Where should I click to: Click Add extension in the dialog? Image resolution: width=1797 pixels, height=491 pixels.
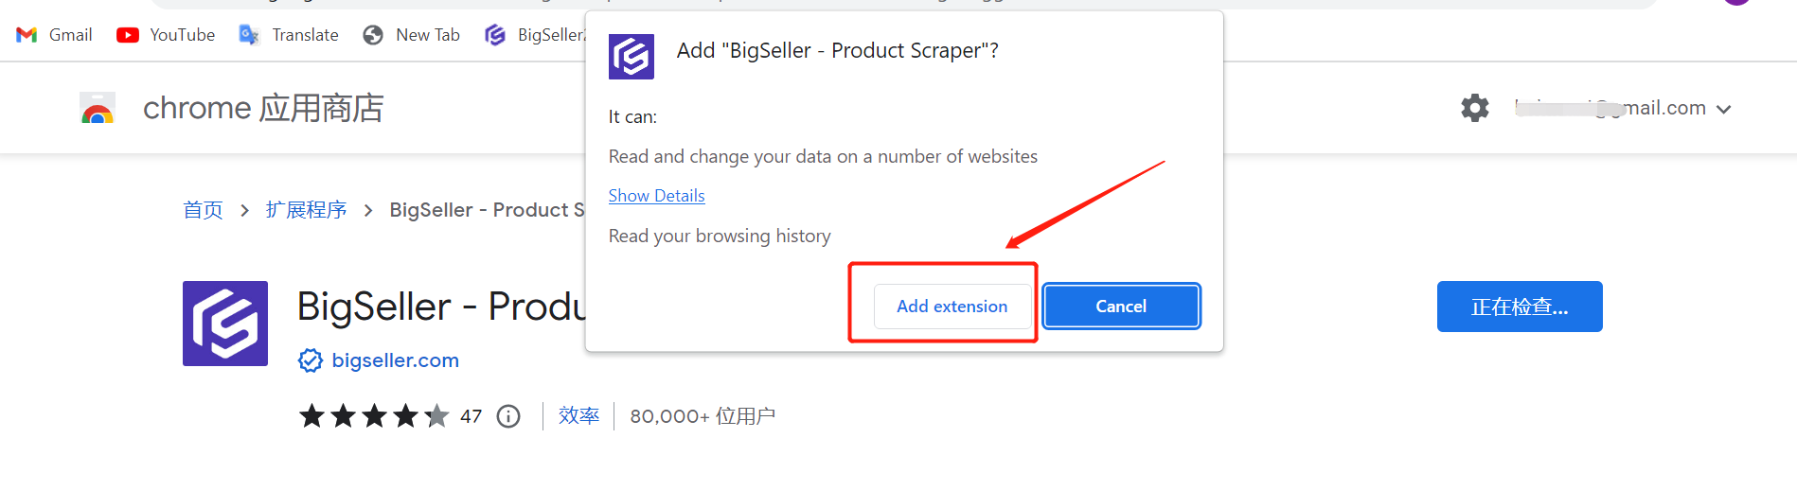click(x=952, y=307)
